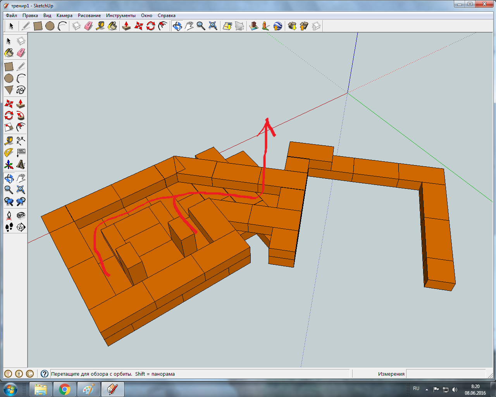The height and width of the screenshot is (397, 496).
Task: Choose the Protractor tool
Action: pos(9,152)
